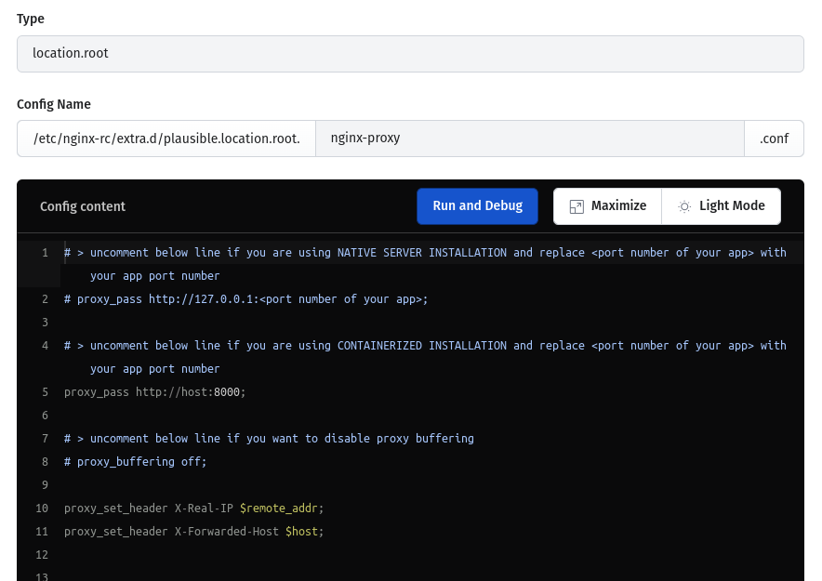This screenshot has height=581, width=822.
Task: Focus the Type field containing location.root
Action: click(410, 53)
